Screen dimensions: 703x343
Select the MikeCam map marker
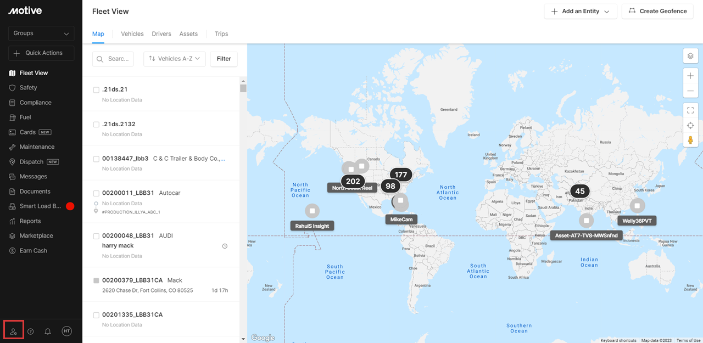point(401,201)
